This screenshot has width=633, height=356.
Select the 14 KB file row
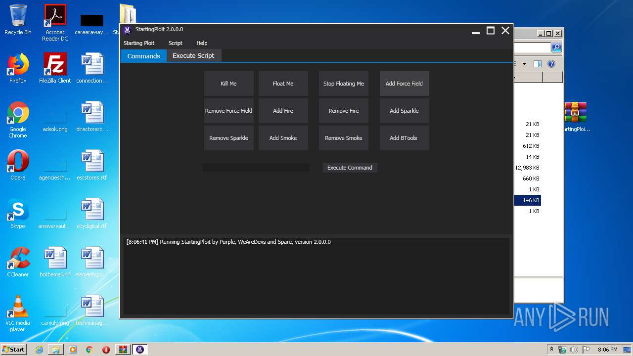pos(528,157)
